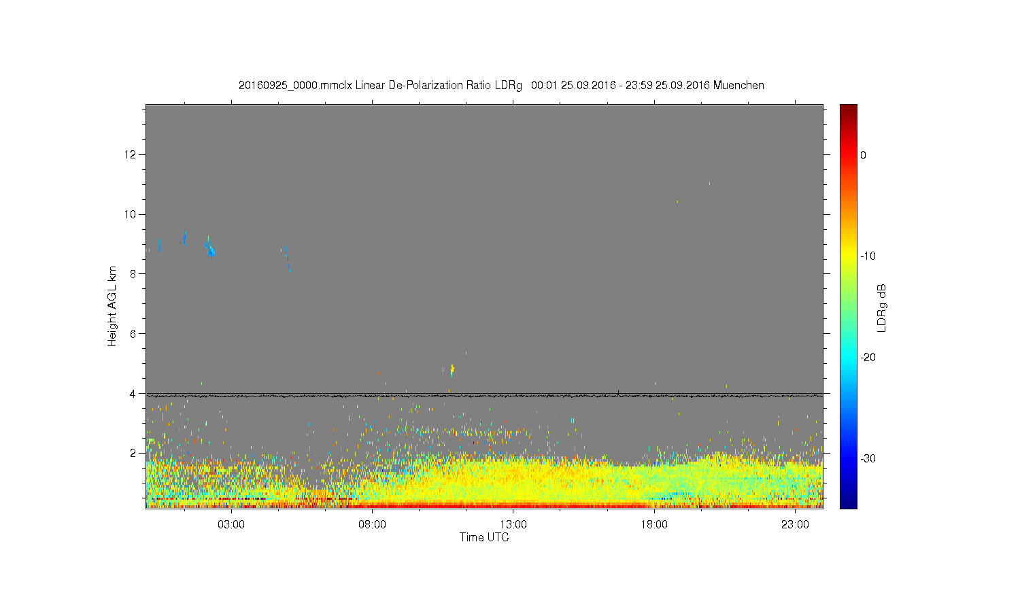1020x612 pixels.
Task: Click the colorbar value label -20
Action: pyautogui.click(x=868, y=358)
